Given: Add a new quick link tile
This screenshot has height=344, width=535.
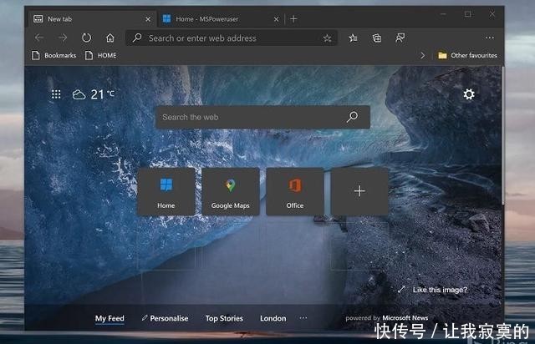Looking at the screenshot, I should [x=359, y=191].
